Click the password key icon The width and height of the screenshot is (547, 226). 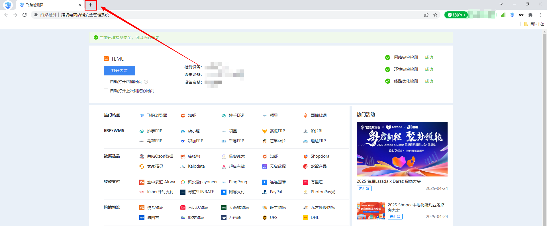coord(521,15)
